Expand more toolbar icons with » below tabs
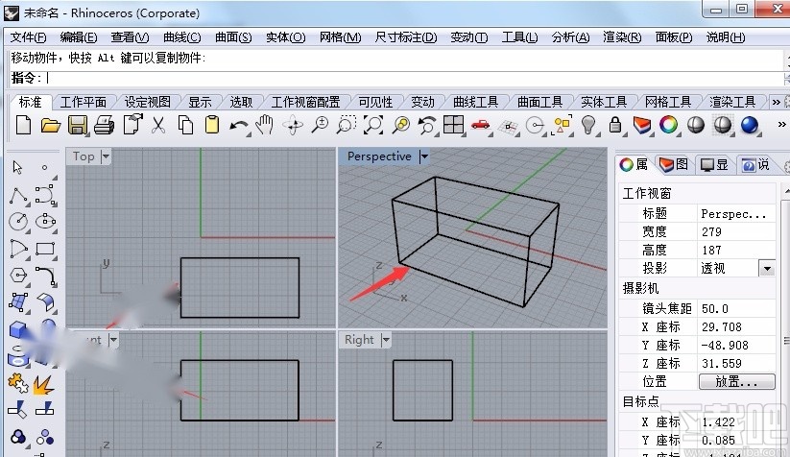Screen dimensions: 790x457 [781, 125]
